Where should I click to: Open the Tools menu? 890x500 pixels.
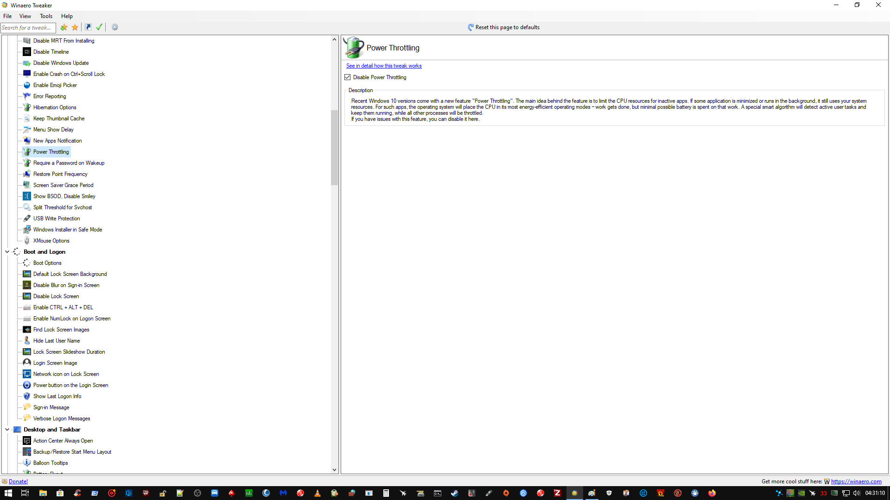(46, 16)
